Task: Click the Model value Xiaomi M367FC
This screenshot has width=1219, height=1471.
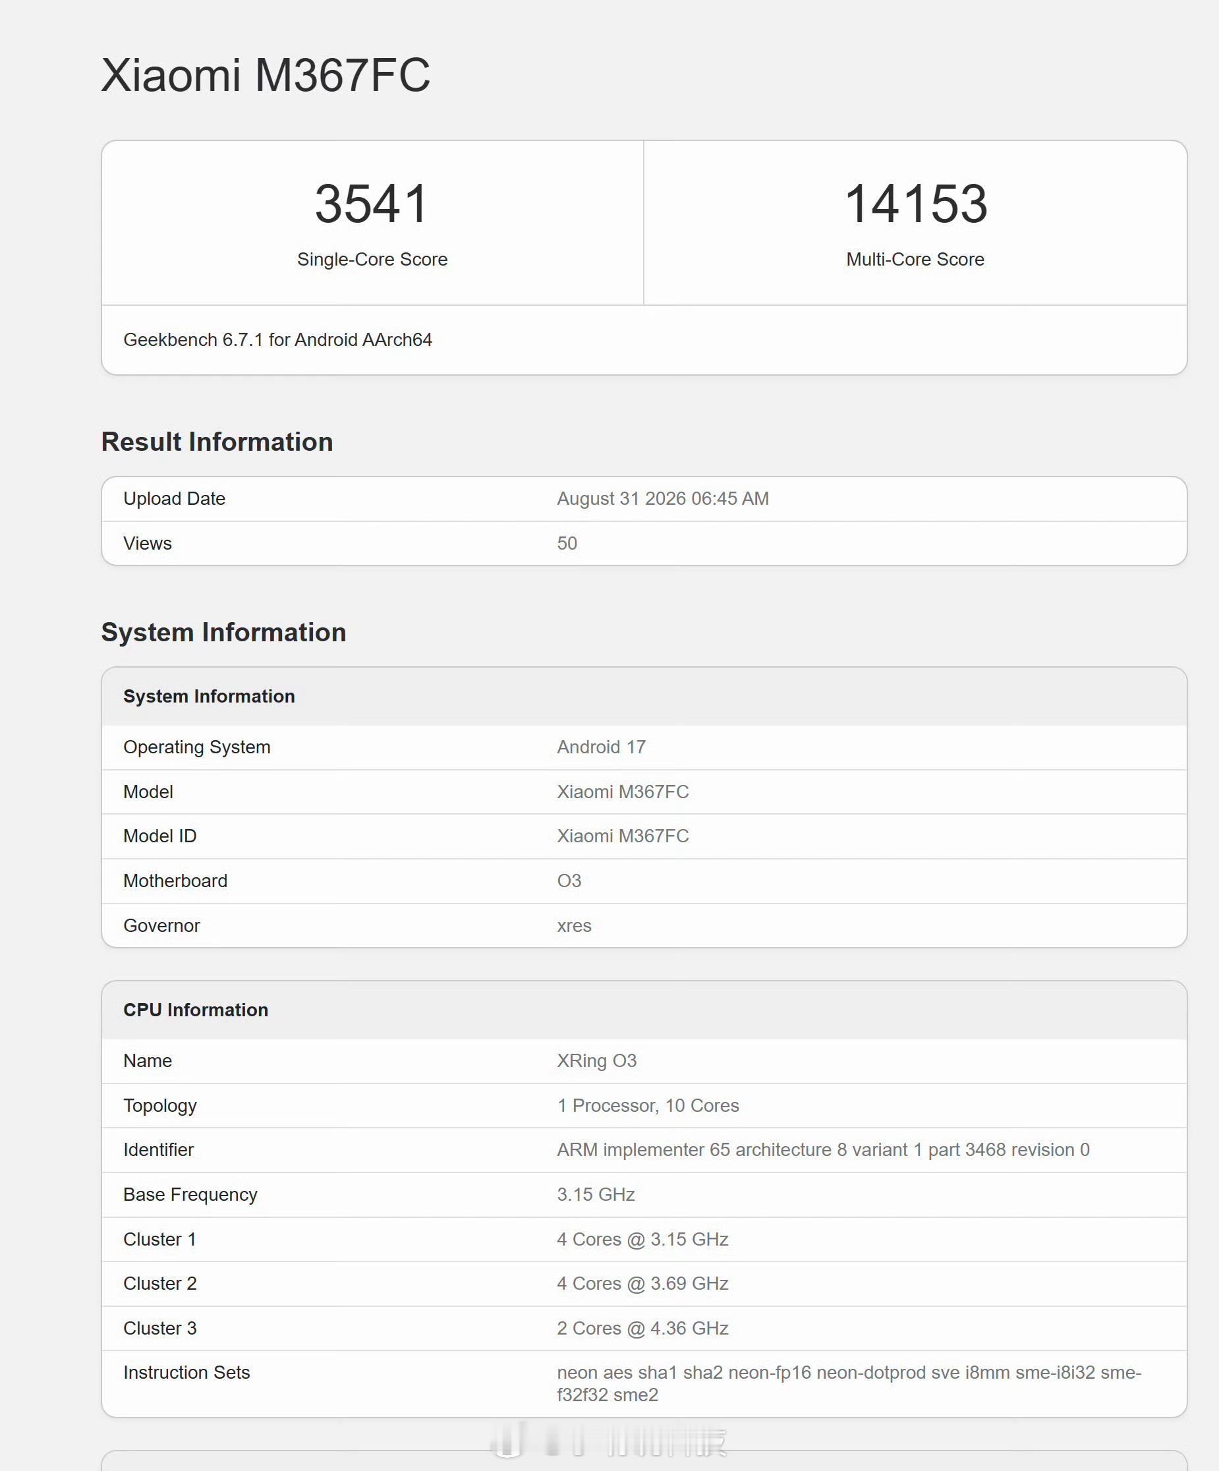Action: coord(623,792)
